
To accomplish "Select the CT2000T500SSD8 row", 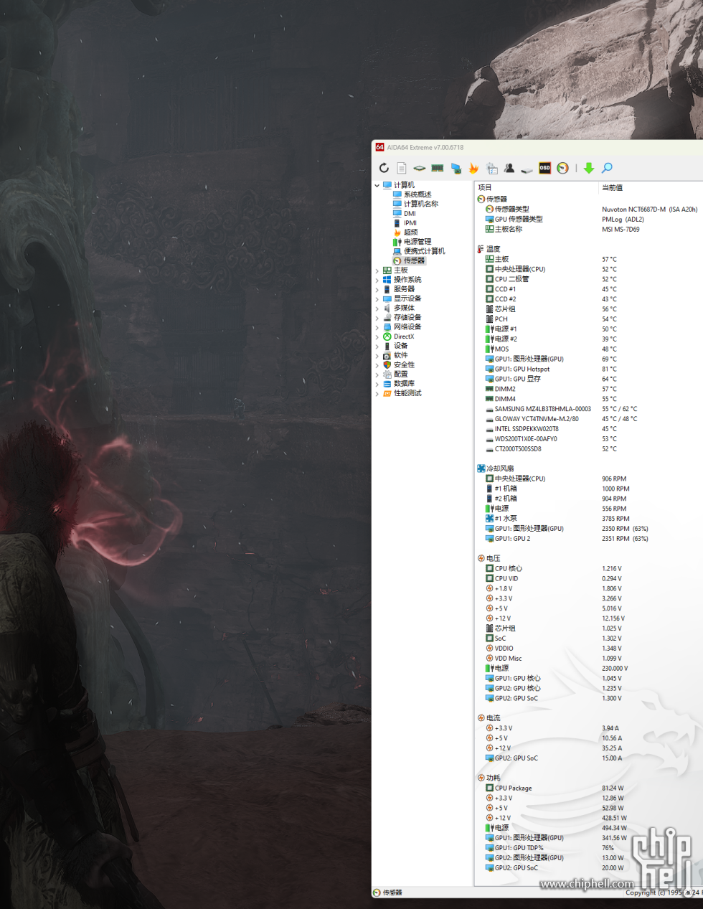I will 588,448.
